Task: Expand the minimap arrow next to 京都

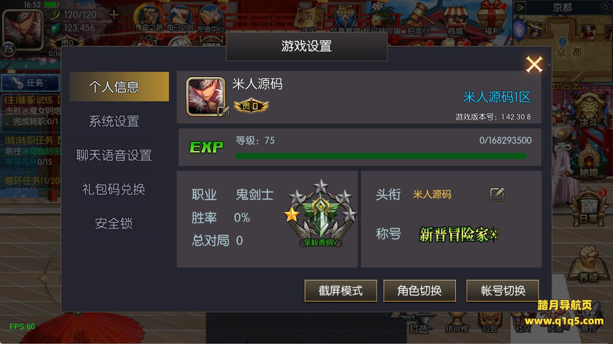Action: [x=521, y=8]
